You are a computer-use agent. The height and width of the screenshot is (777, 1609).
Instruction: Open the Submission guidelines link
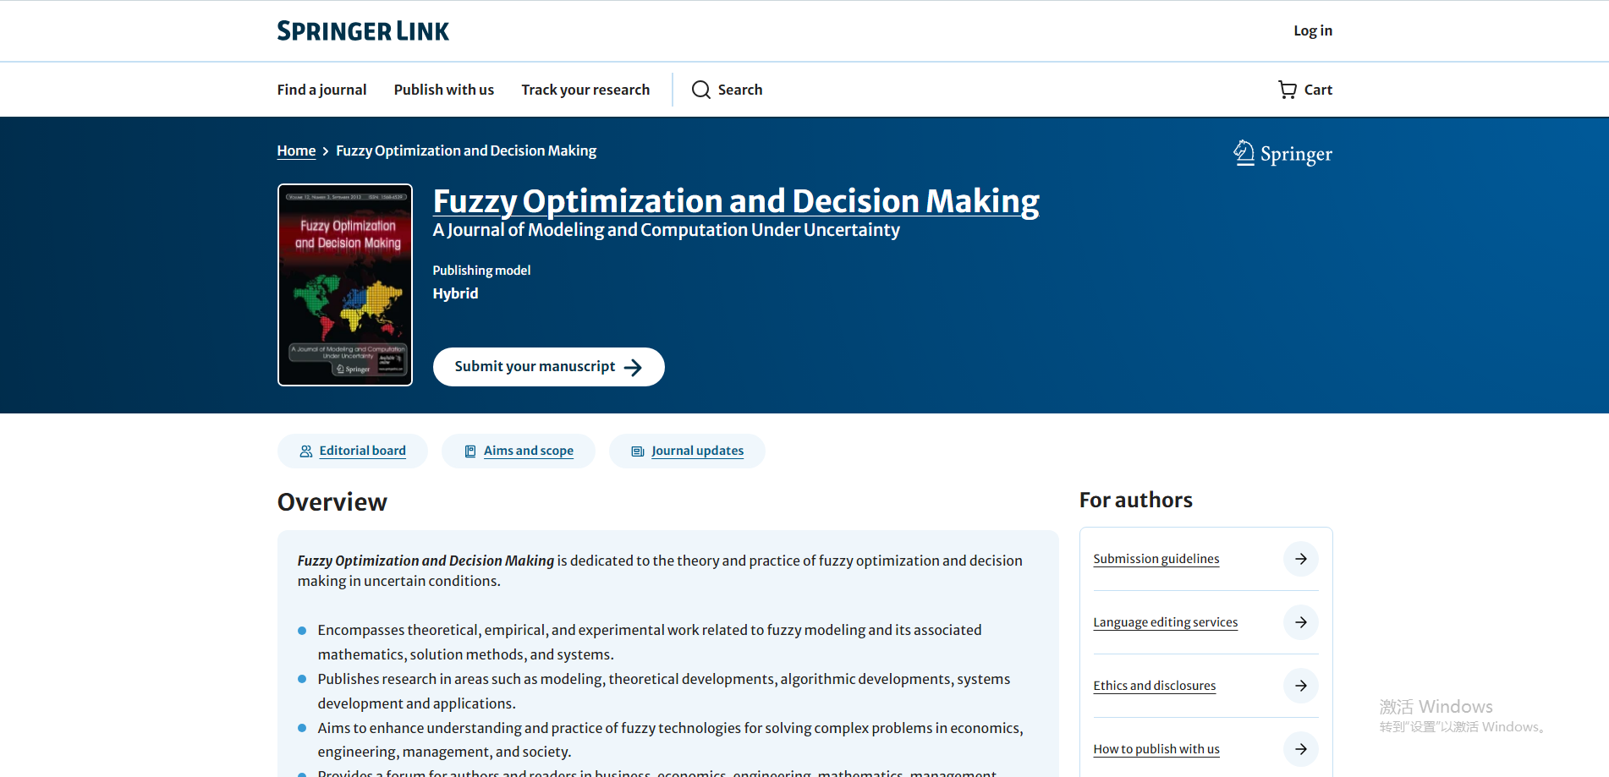[1156, 559]
